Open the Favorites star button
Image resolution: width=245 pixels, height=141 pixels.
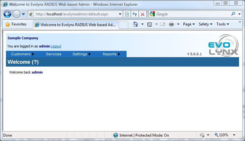[16, 24]
